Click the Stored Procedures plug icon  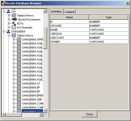[x=14, y=19]
